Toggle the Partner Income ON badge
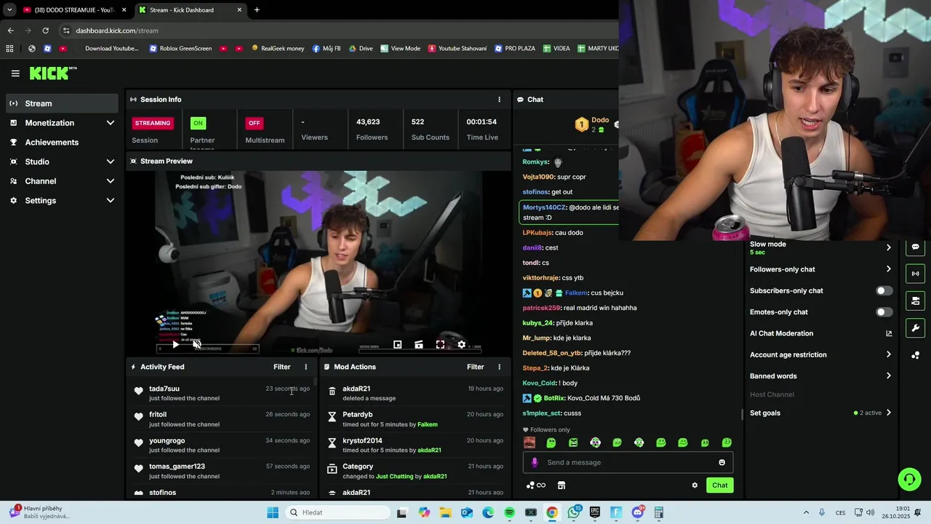Screen dimensions: 931x524 (198, 123)
